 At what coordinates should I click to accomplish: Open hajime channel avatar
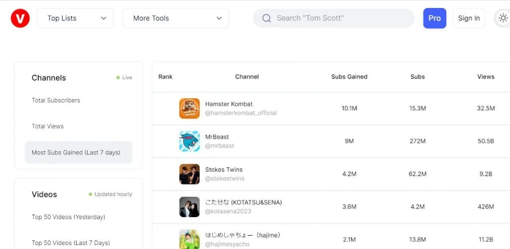pyautogui.click(x=189, y=239)
